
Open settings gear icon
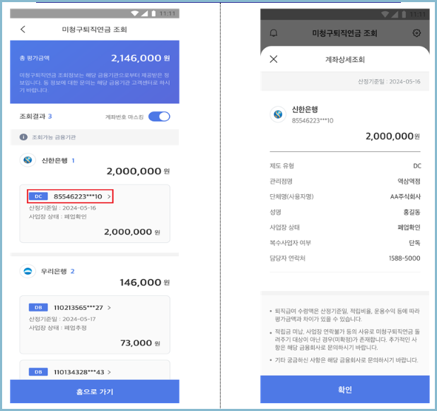[x=416, y=33]
